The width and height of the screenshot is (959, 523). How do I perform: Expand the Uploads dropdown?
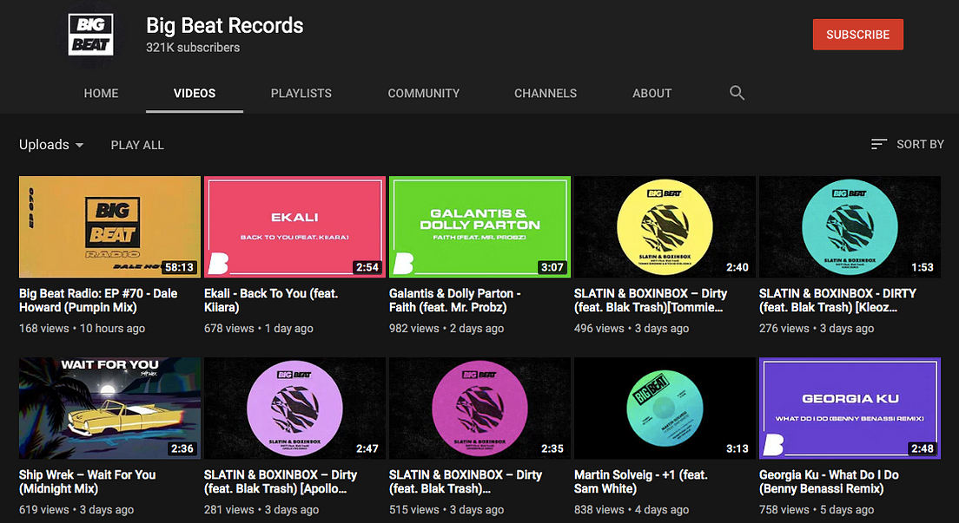point(51,145)
